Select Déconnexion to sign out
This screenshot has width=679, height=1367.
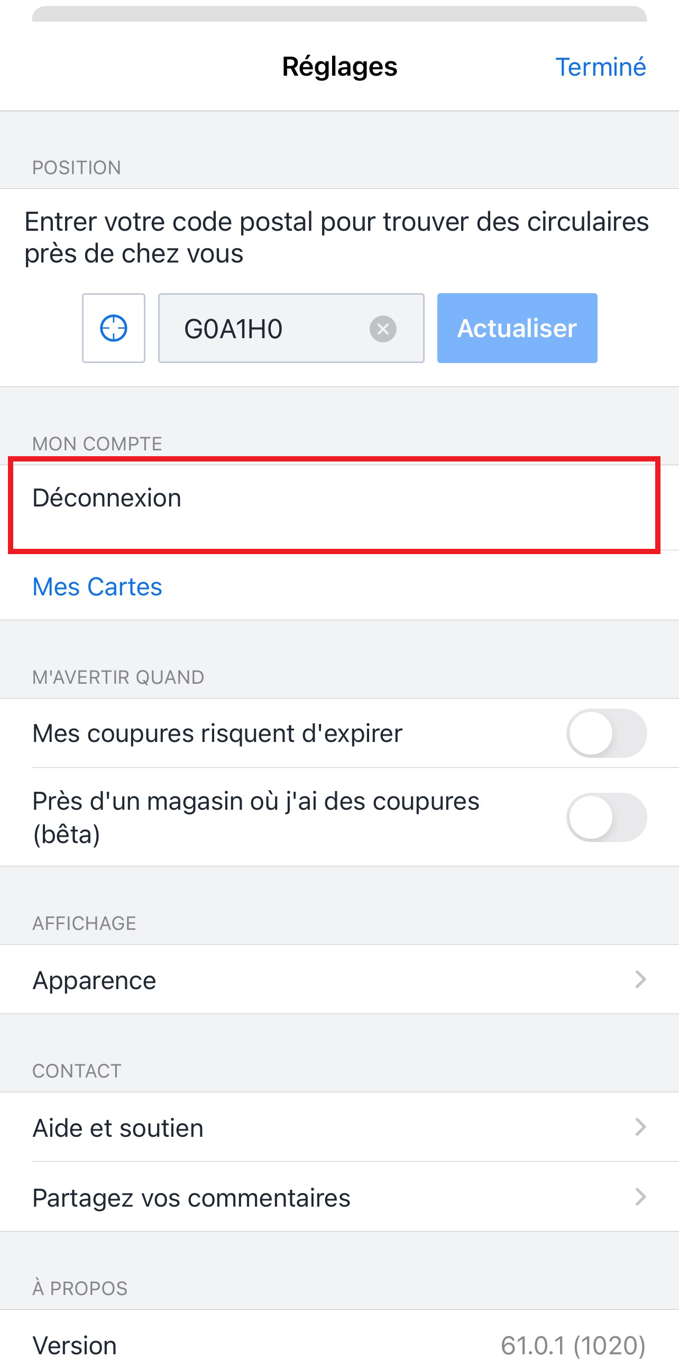pyautogui.click(x=334, y=505)
